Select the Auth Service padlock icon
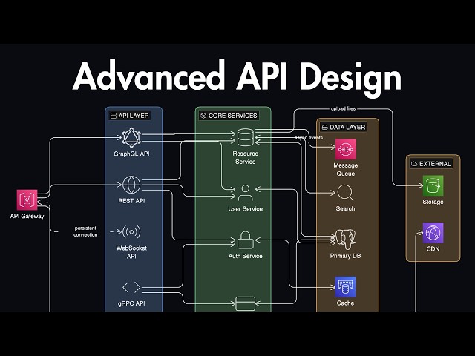475x356 pixels. click(246, 240)
